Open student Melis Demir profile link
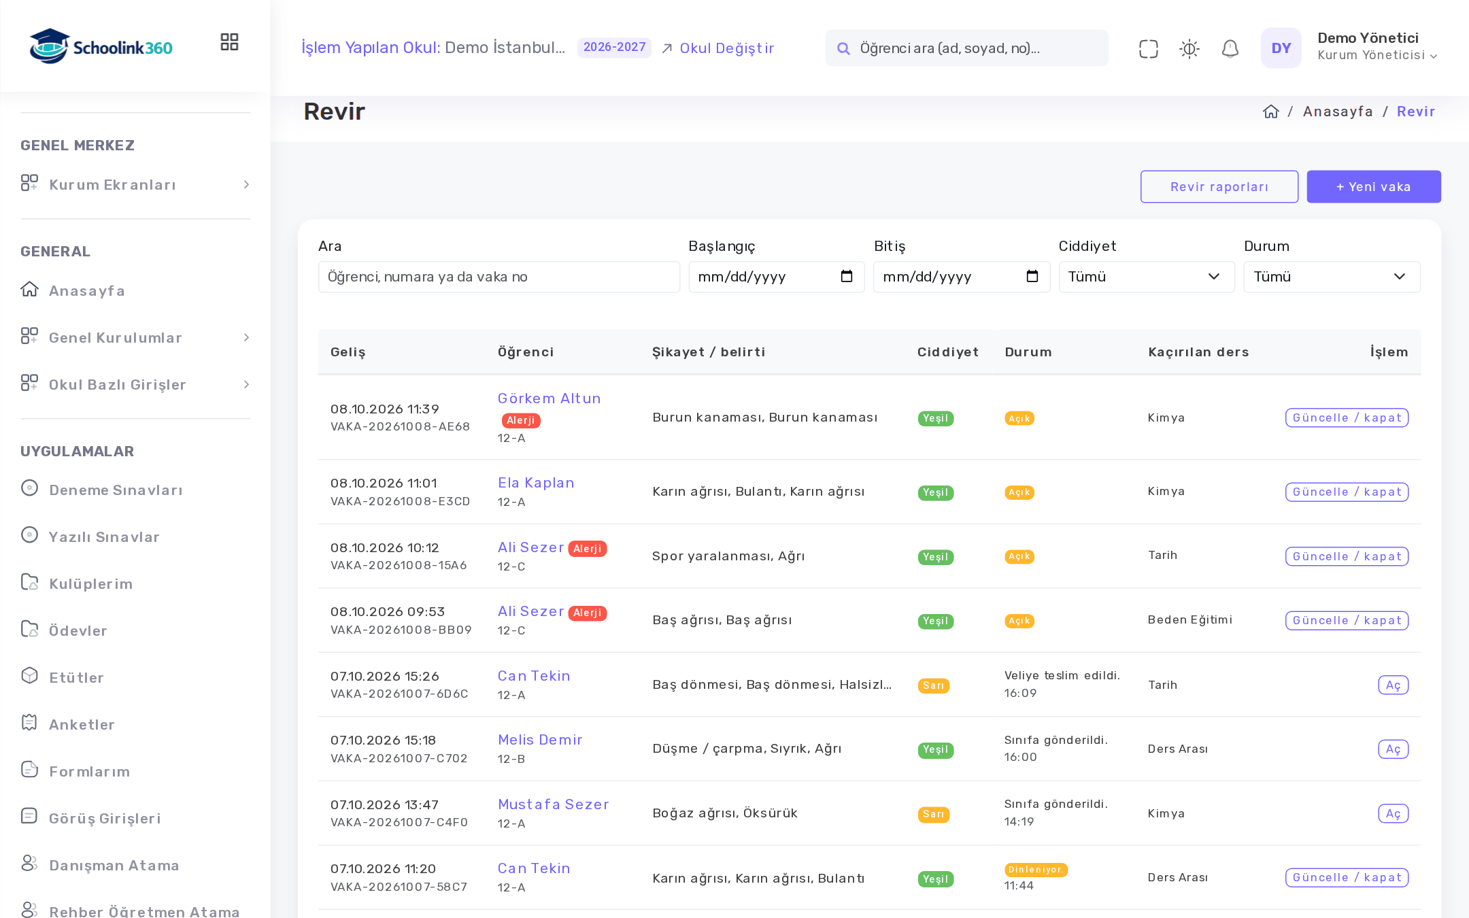 point(540,740)
